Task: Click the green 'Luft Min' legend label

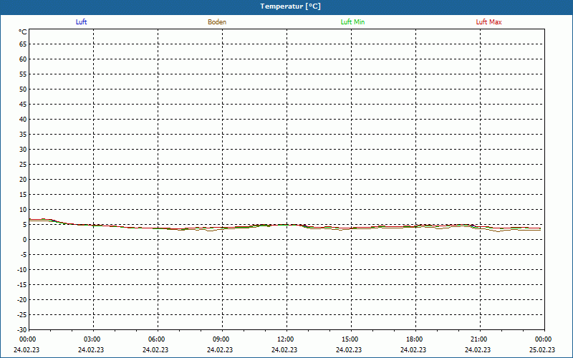Action: click(x=352, y=22)
